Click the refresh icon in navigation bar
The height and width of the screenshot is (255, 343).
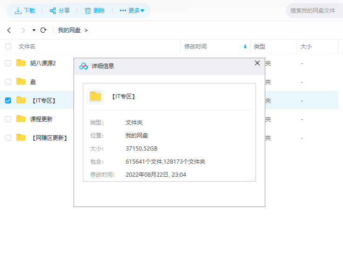(x=43, y=30)
